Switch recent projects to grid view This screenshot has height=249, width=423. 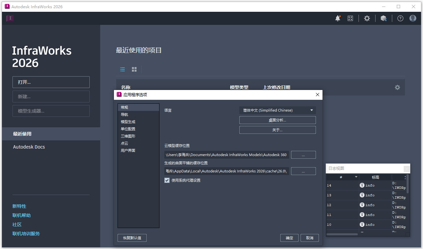(x=134, y=69)
